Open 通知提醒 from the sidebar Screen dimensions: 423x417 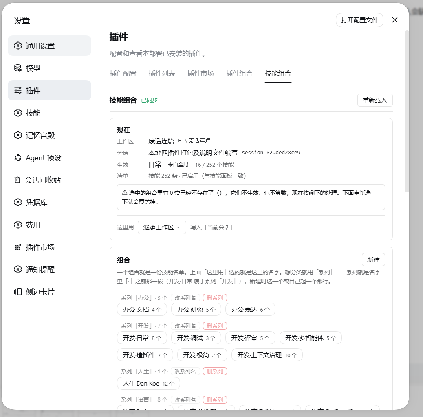tap(49, 269)
